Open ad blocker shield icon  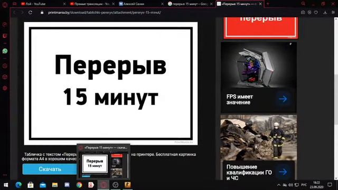coord(309,13)
